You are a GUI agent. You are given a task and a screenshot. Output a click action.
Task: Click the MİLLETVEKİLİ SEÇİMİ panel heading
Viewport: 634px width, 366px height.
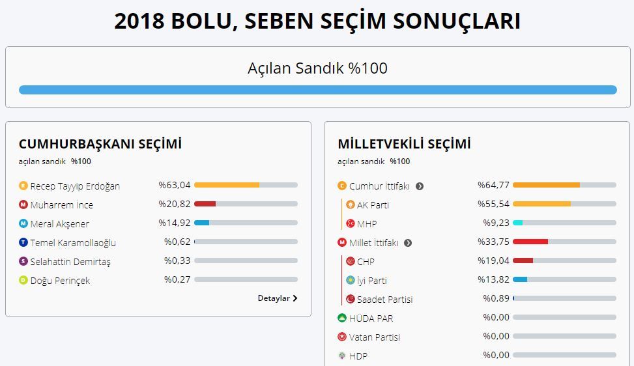[405, 144]
